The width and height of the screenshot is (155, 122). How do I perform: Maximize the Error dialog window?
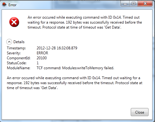click(x=134, y=4)
